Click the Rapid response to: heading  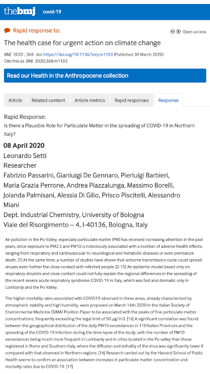click(x=36, y=31)
